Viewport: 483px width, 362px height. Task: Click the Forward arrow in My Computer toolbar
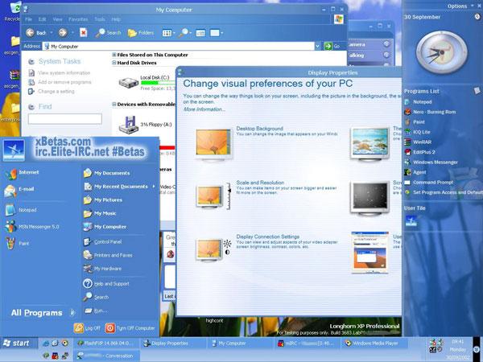pos(63,33)
